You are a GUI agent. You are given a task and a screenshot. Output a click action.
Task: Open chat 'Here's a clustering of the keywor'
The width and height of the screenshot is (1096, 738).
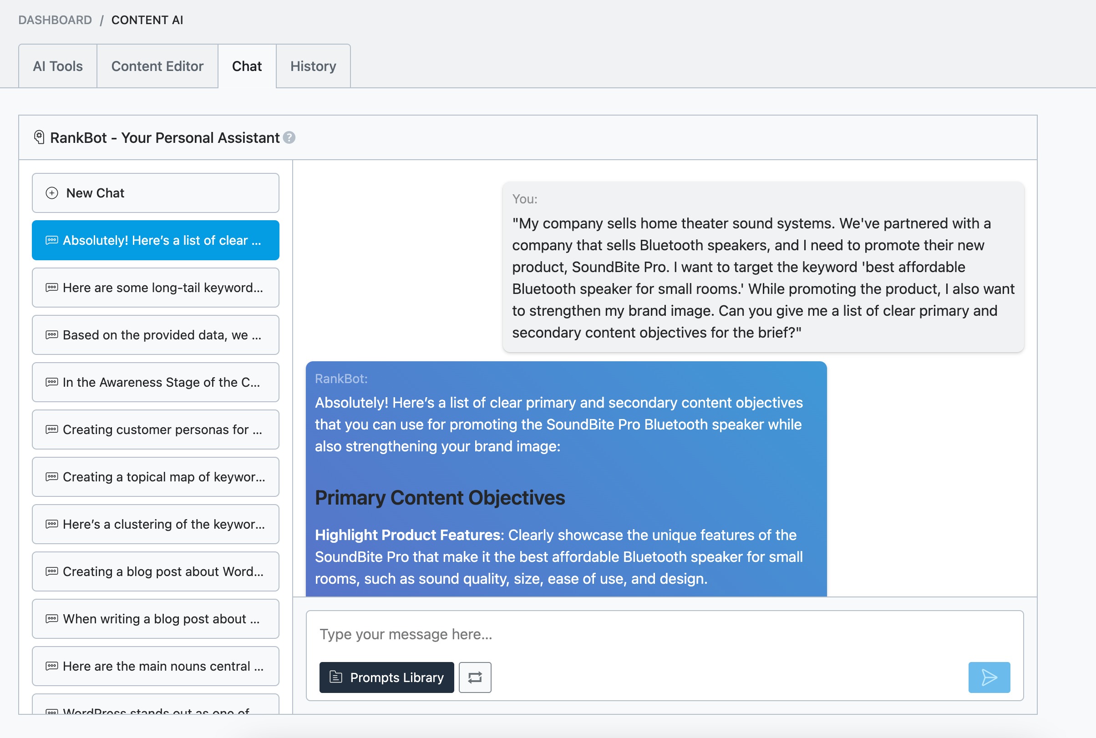[155, 524]
